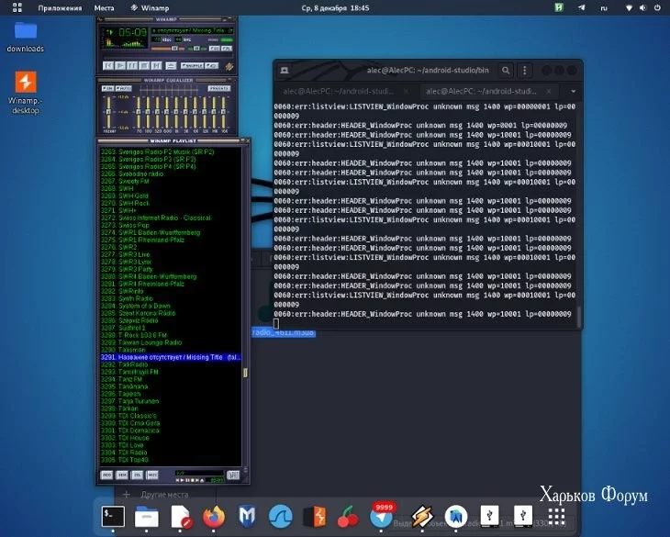
Task: Toggle Repeat in Winamp player
Action: tap(211, 65)
